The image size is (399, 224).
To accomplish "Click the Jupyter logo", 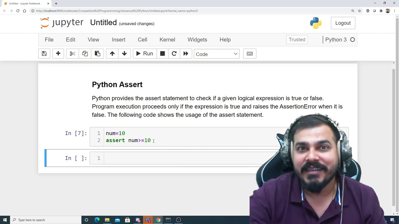I will click(x=62, y=23).
